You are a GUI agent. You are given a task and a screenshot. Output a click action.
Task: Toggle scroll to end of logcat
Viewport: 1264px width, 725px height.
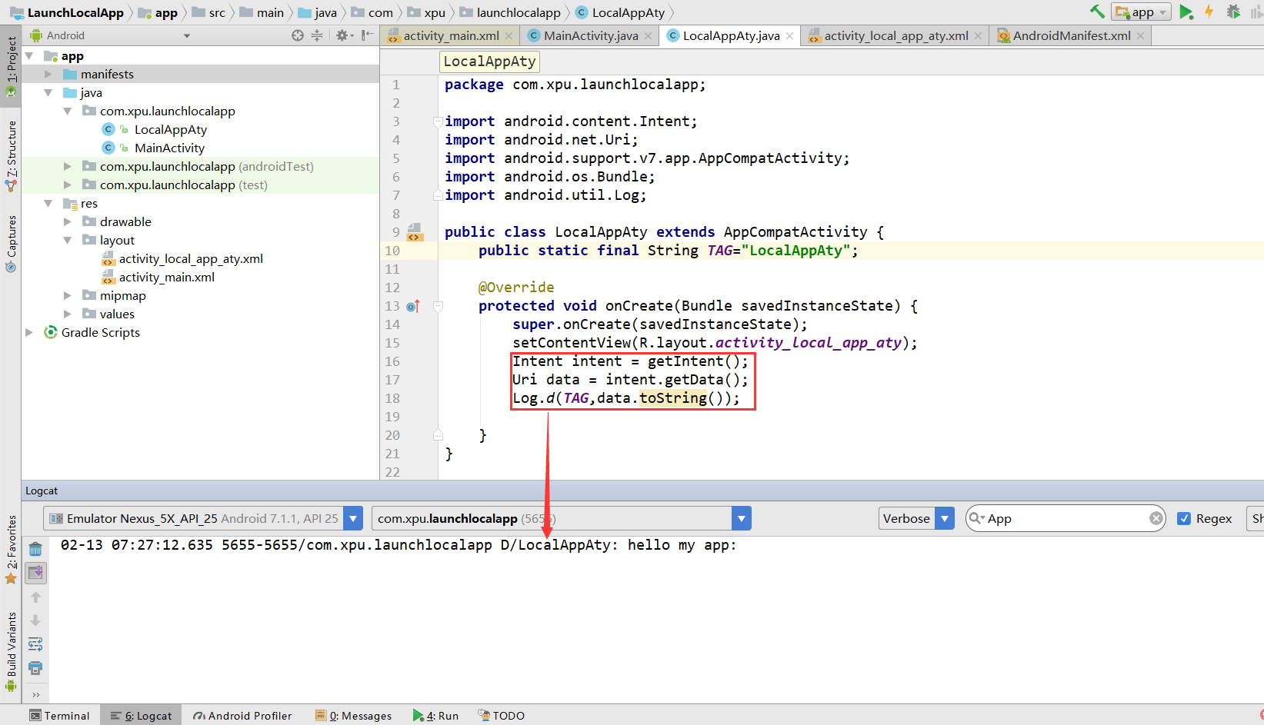pos(35,572)
